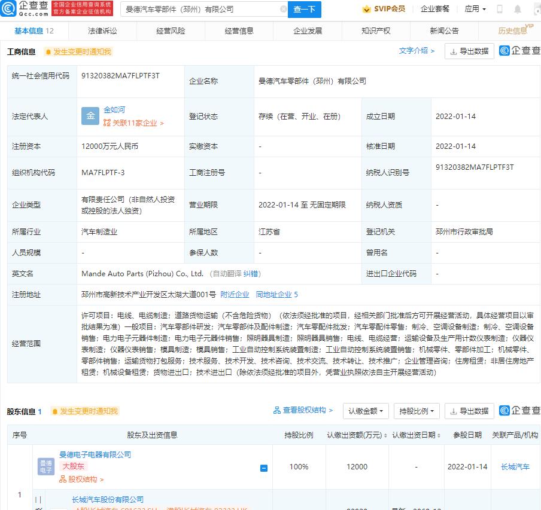The width and height of the screenshot is (541, 510).
Task: Switch to the 知识产权 tab
Action: (x=376, y=31)
